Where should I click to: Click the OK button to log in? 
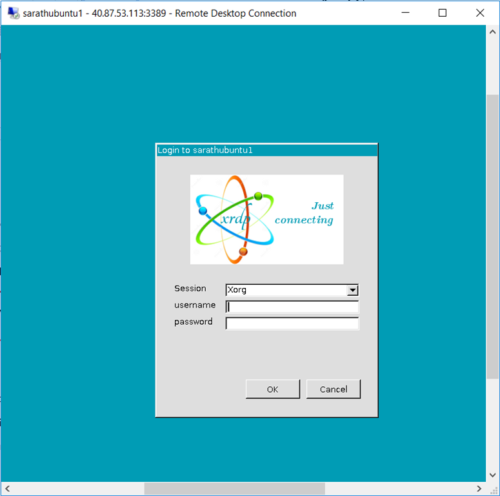tap(273, 389)
